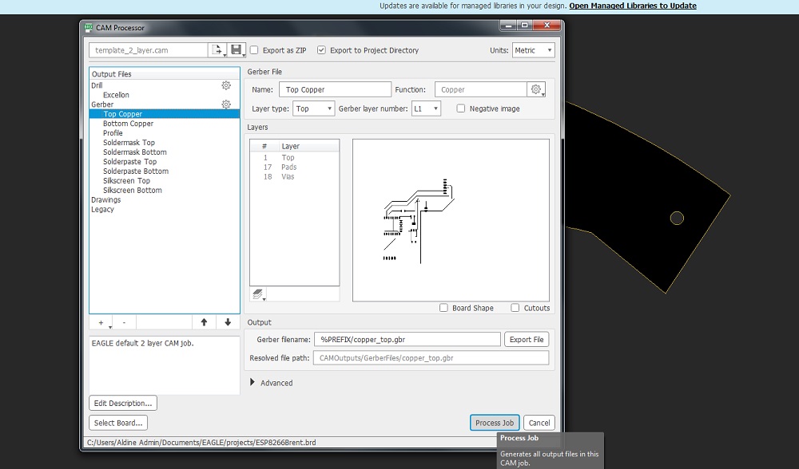Click the Gerber filename input field
The height and width of the screenshot is (469, 799).
coord(407,339)
